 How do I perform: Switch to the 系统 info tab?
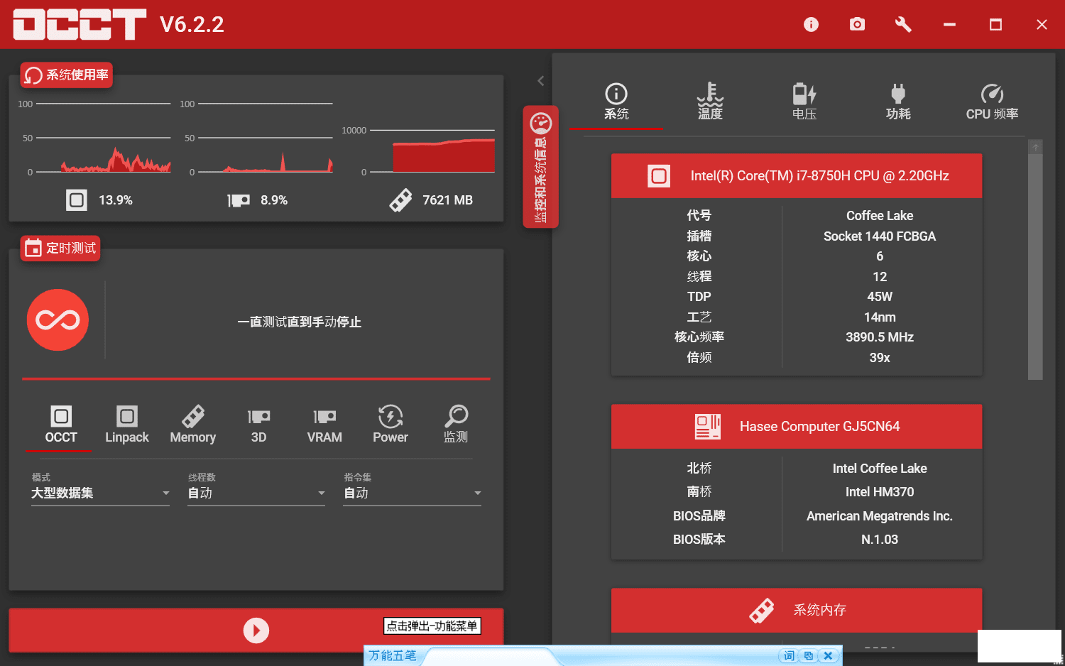pos(616,102)
